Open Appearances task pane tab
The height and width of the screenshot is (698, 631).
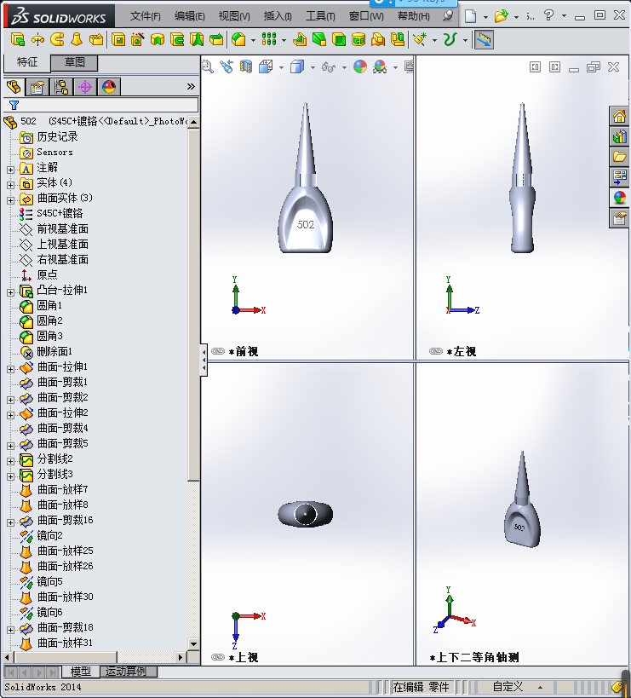[x=619, y=198]
